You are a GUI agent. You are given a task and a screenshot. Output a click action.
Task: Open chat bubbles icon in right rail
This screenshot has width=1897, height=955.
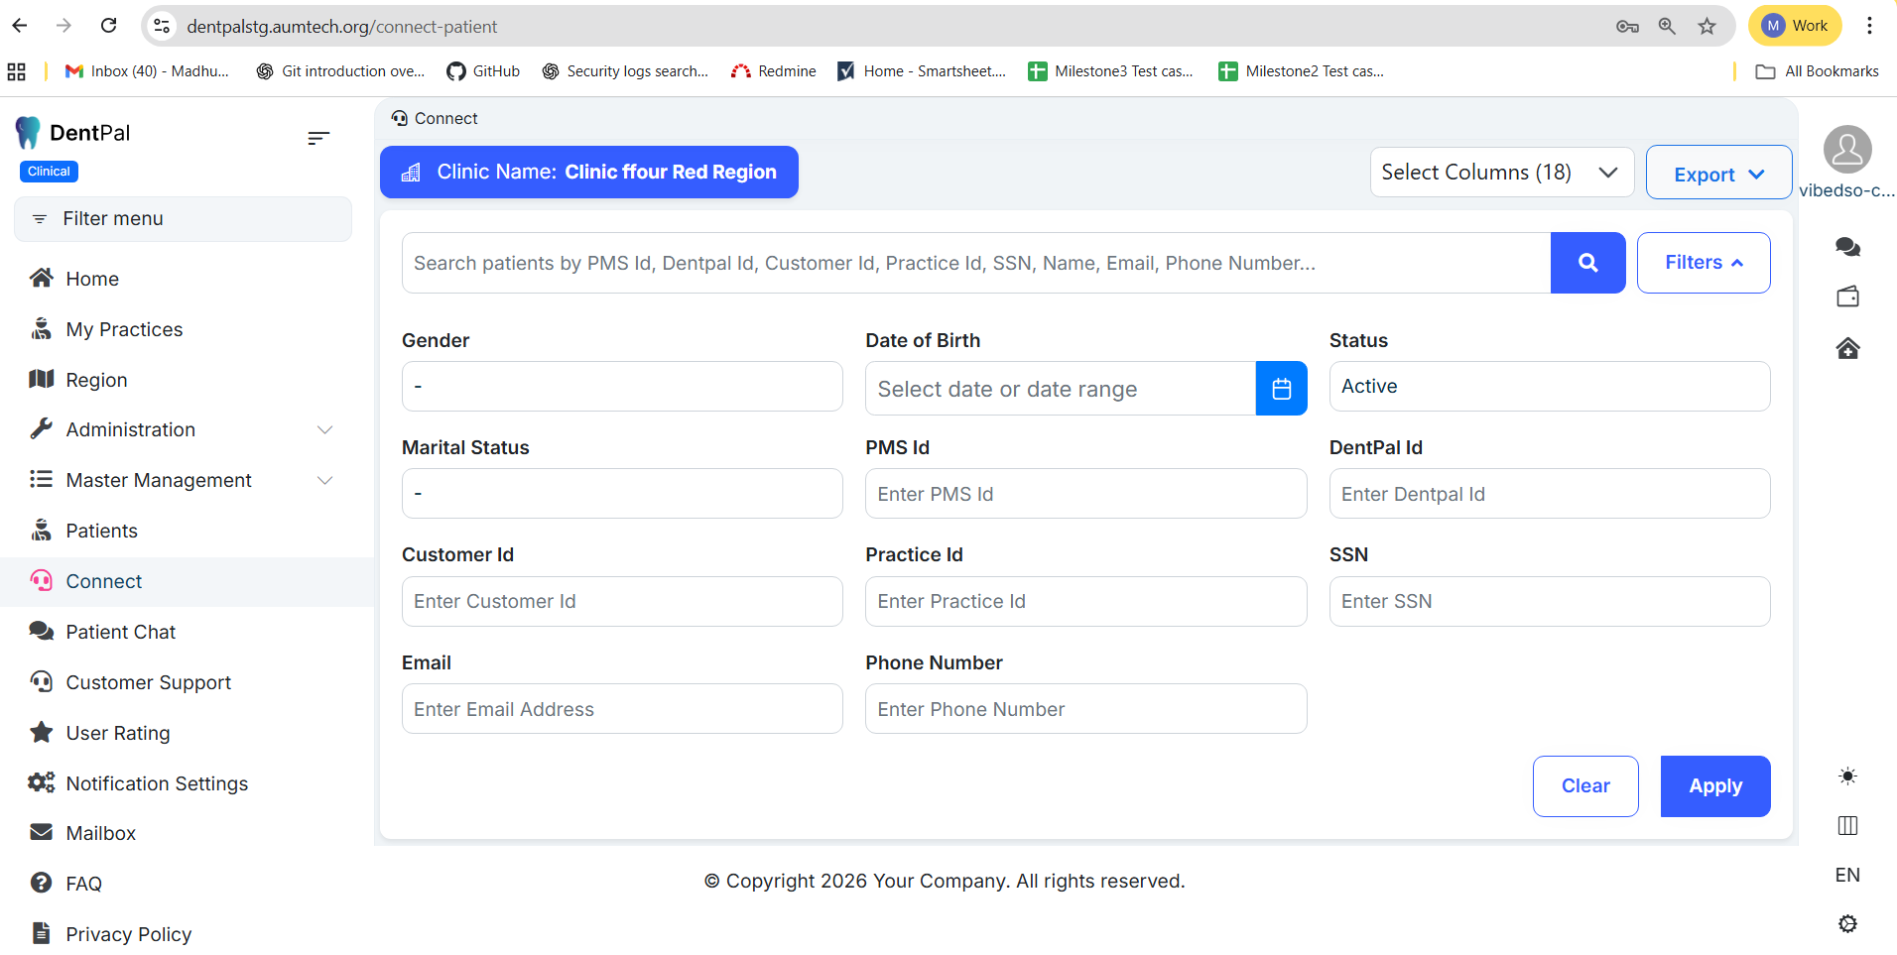pos(1847,247)
